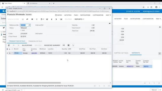The width and height of the screenshot is (162, 91).
Task: Click the Description input field
Action: tap(70, 34)
